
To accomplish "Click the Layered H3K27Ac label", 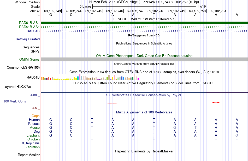I will (x=17, y=87).
